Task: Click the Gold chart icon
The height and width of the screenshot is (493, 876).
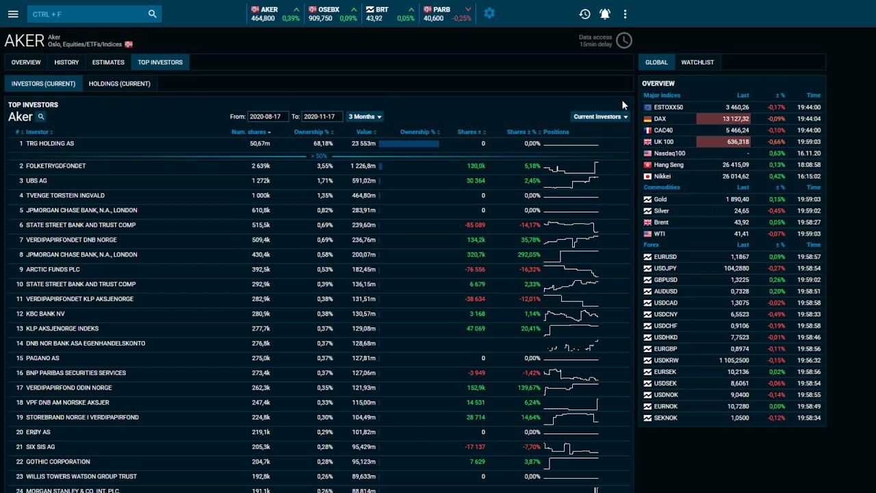Action: coord(647,199)
